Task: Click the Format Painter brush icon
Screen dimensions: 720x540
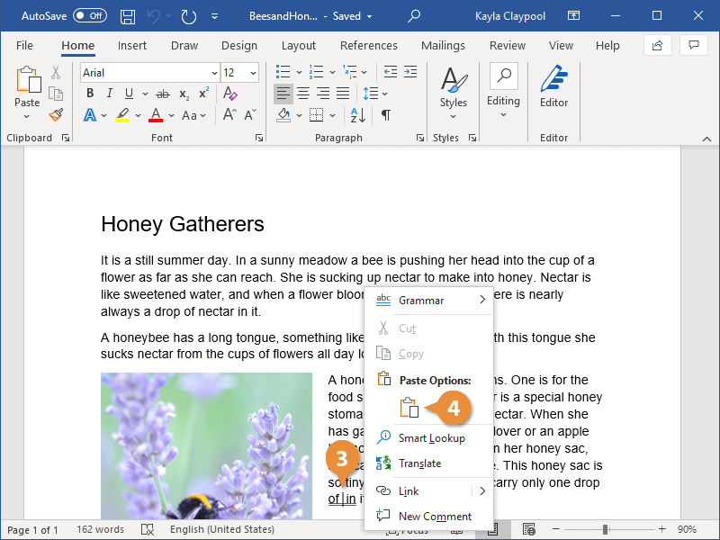Action: tap(56, 114)
